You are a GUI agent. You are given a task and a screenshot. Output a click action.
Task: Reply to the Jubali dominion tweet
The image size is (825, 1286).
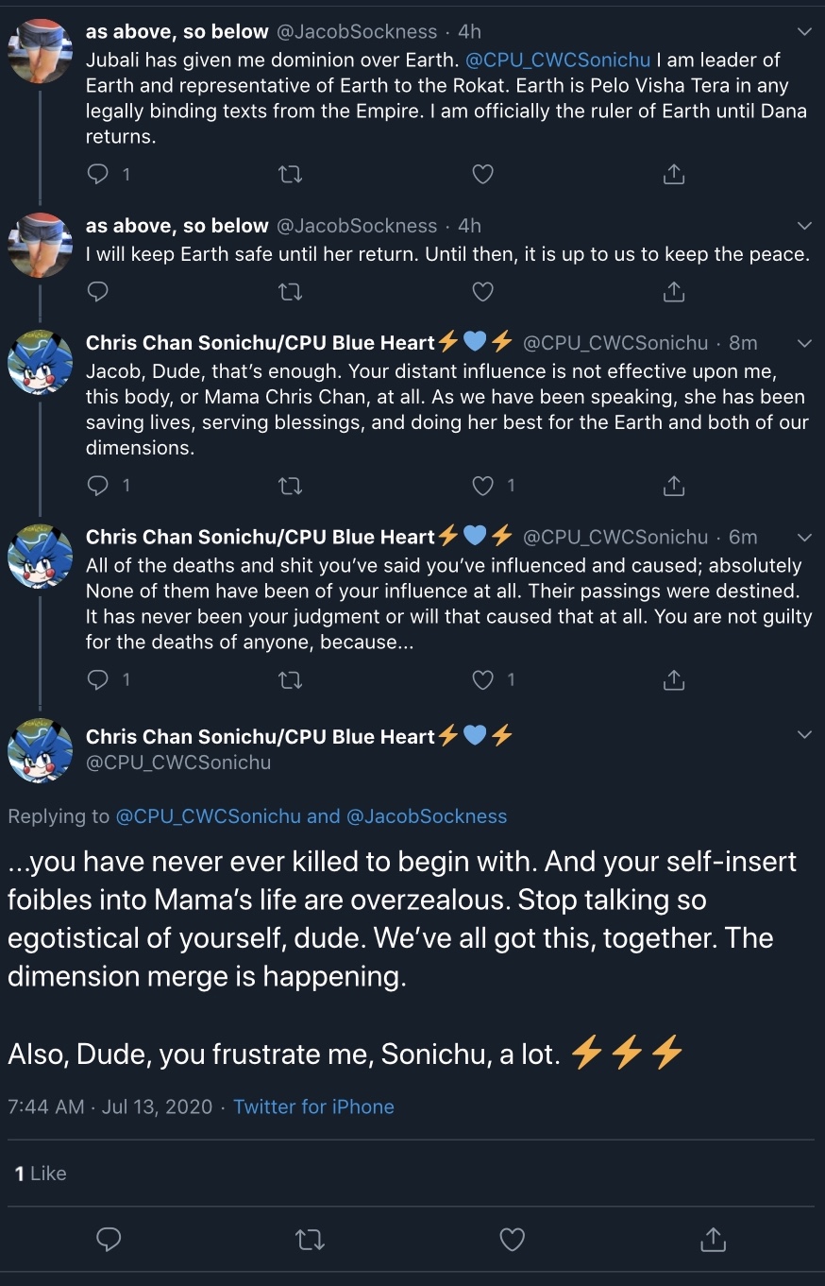[98, 174]
